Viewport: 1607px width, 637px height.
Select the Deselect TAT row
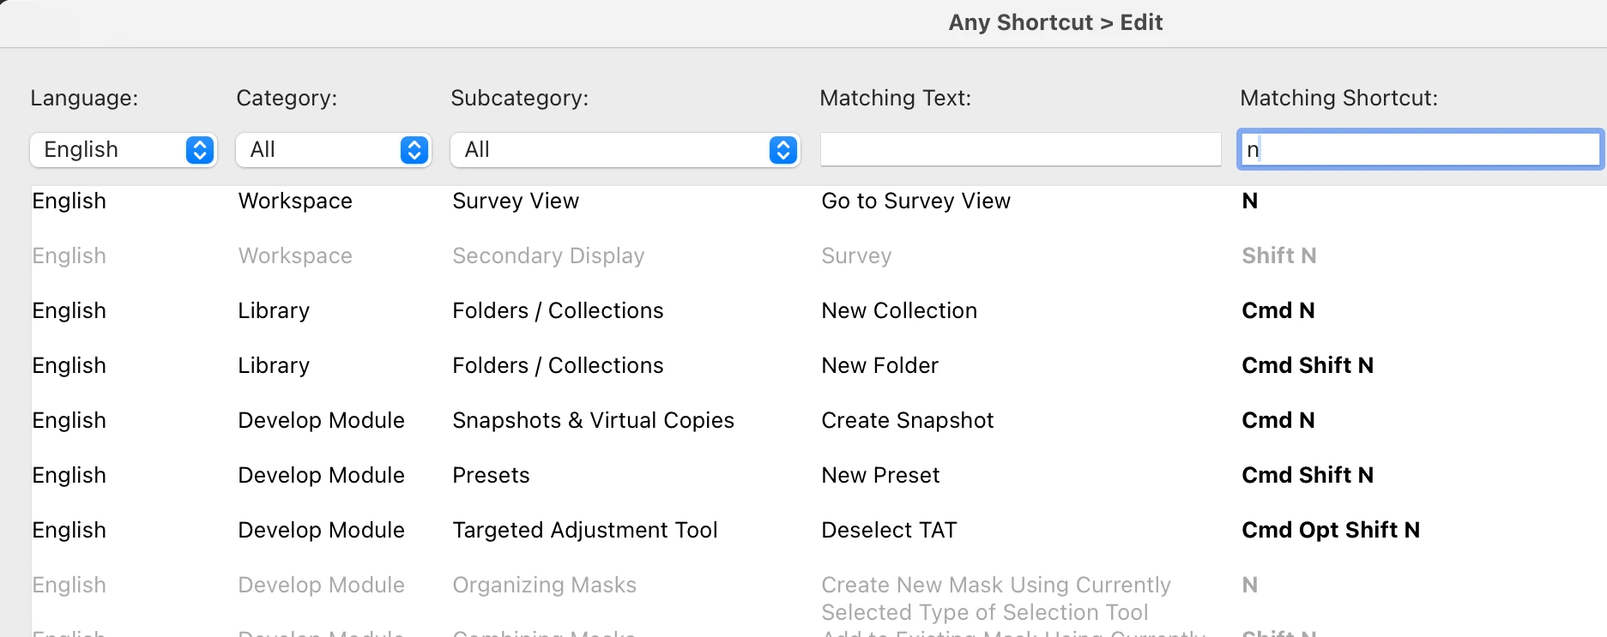pyautogui.click(x=889, y=531)
